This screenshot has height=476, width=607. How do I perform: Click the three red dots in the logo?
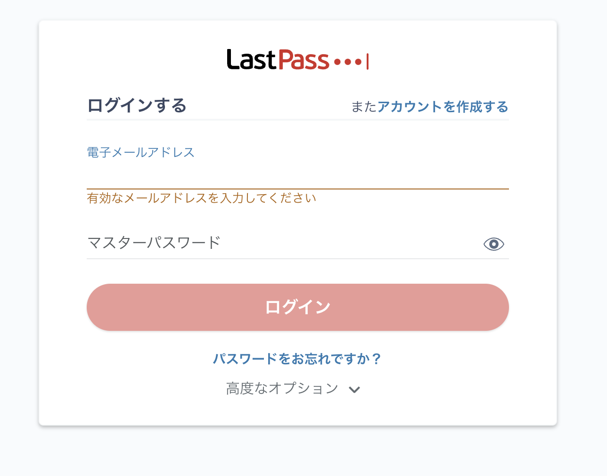coord(347,62)
